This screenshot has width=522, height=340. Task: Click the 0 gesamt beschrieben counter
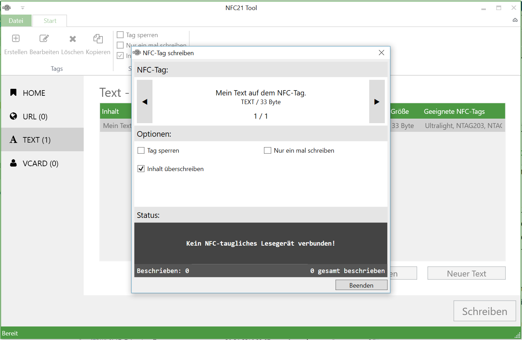tap(347, 271)
